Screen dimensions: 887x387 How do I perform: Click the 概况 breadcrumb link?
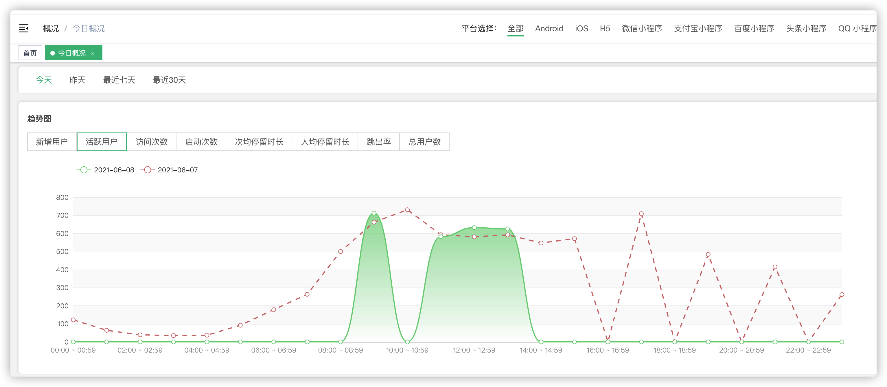pos(51,28)
